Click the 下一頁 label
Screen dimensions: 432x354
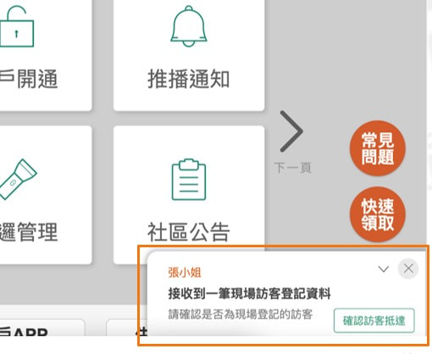coord(293,168)
